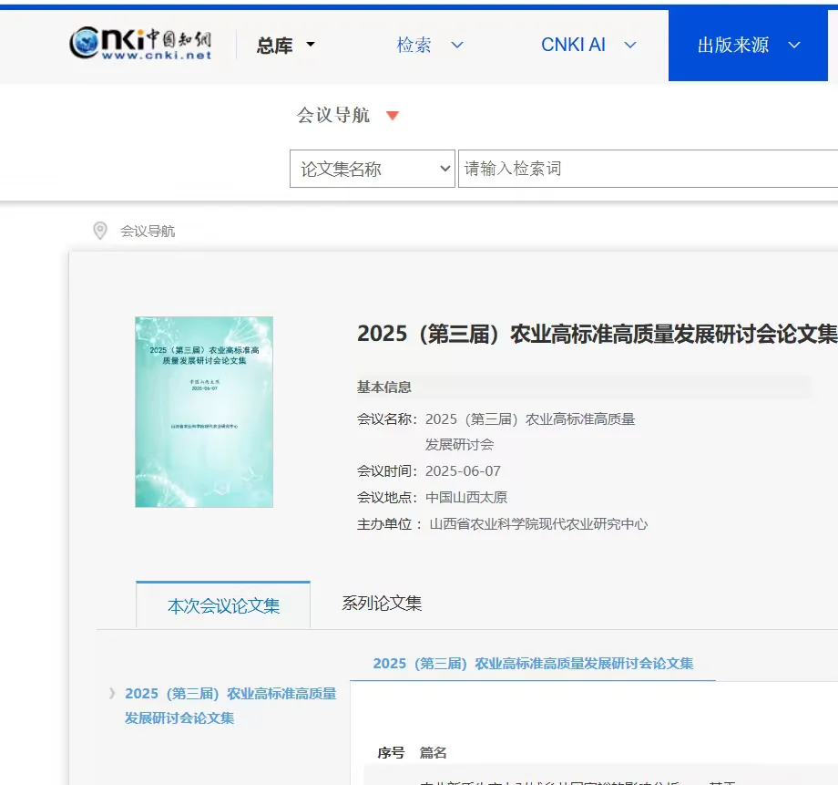The height and width of the screenshot is (785, 838).
Task: Expand the proceedings tree item in left sidebar
Action: coord(113,693)
